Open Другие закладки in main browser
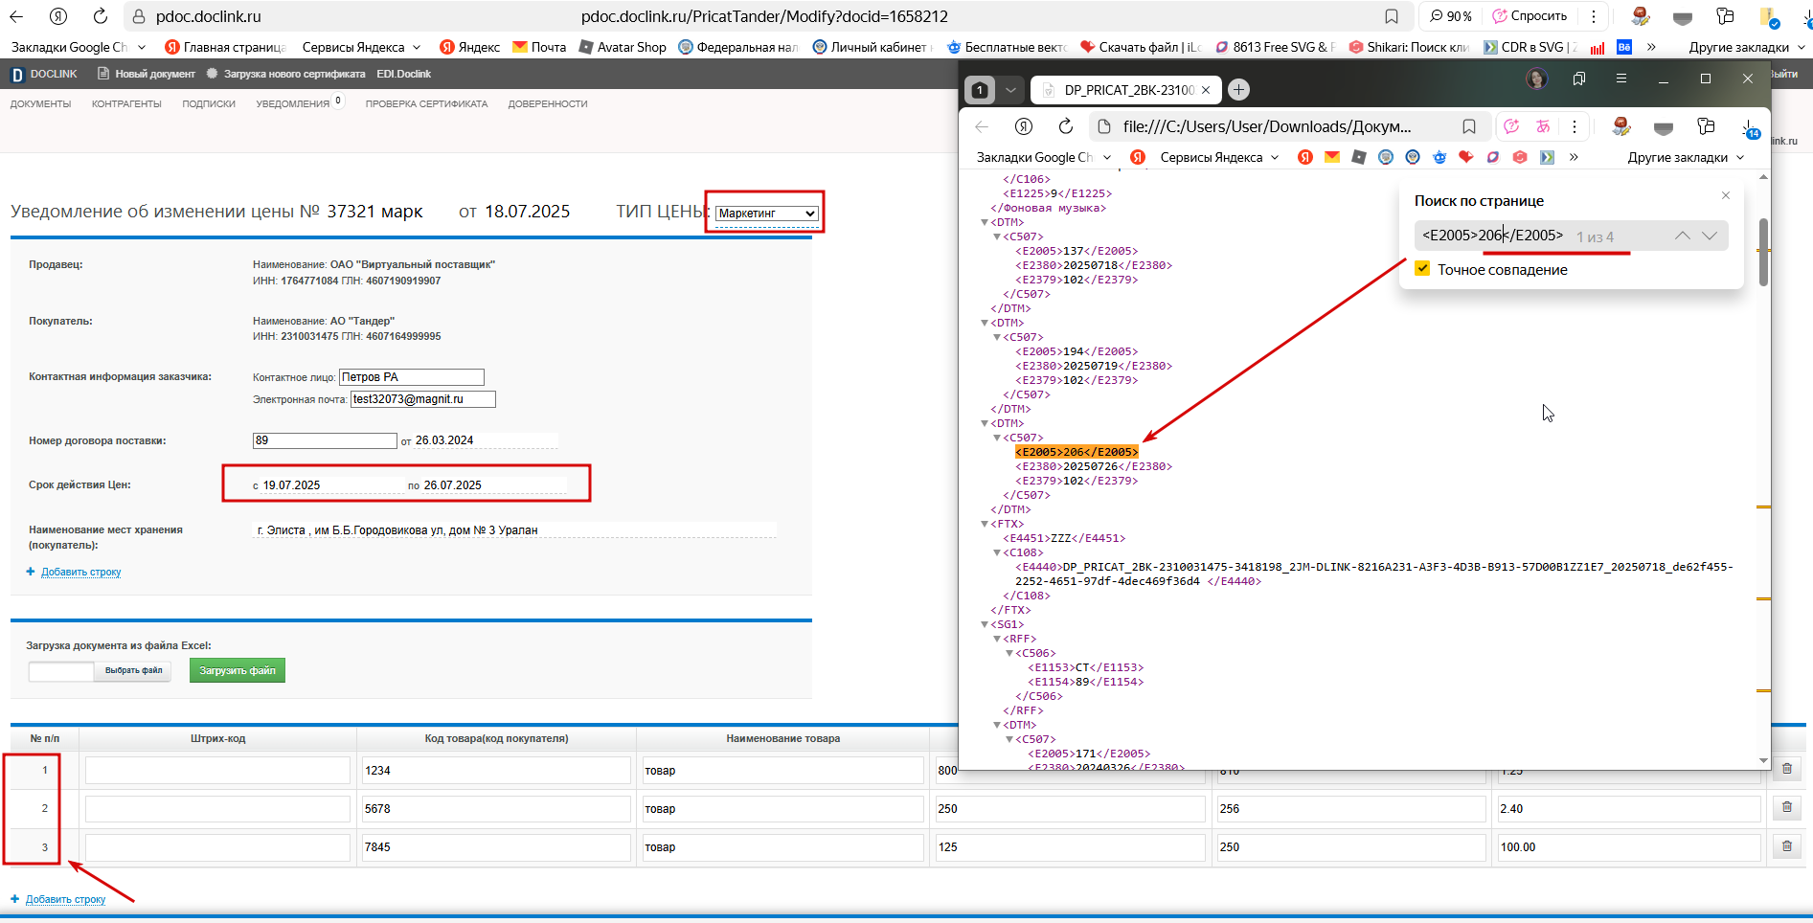1813x923 pixels. pos(1747,47)
